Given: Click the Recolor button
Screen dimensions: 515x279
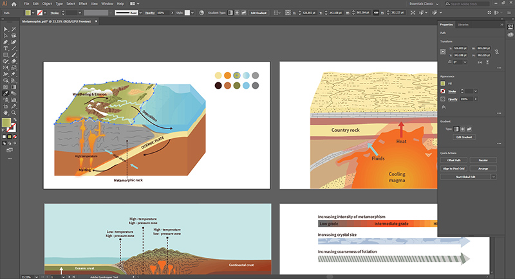Looking at the screenshot, I should (x=483, y=159).
